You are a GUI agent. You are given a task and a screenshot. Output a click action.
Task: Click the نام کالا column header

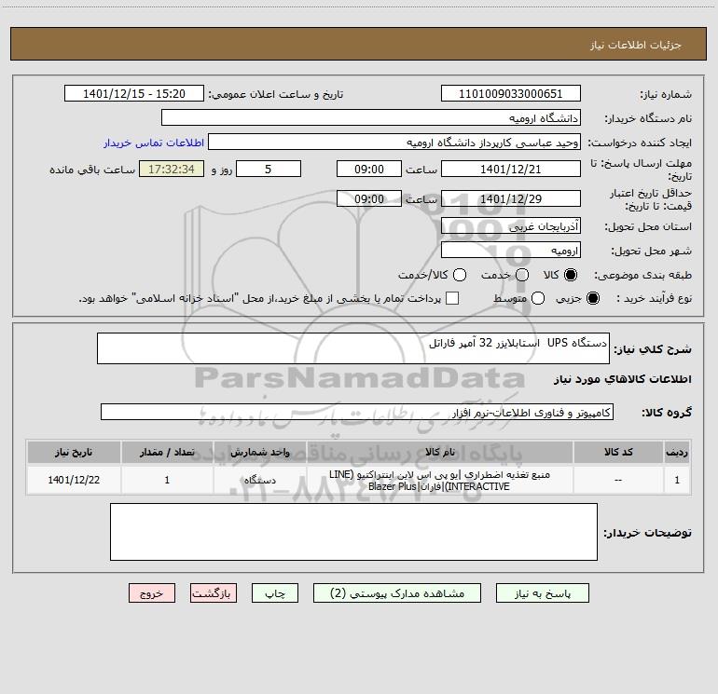coord(439,453)
